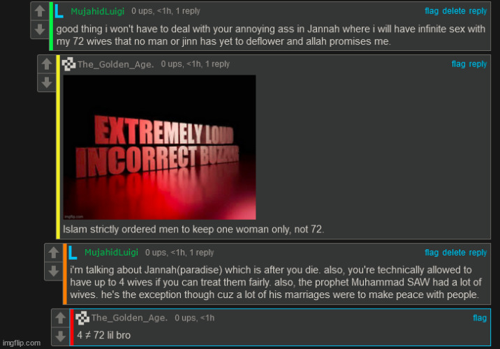Image resolution: width=500 pixels, height=349 pixels.
Task: Reply to MujahidLuigi's top comment
Action: click(x=478, y=11)
